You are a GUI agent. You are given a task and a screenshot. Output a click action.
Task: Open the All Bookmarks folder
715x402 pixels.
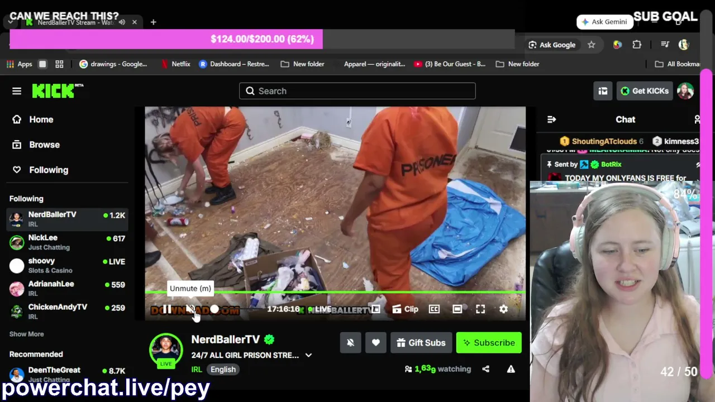tap(678, 64)
